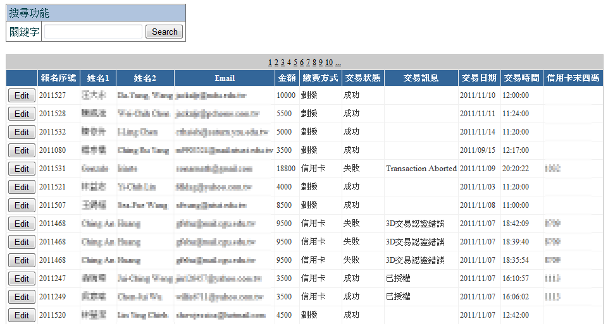Go to page 10 of results

[x=329, y=63]
